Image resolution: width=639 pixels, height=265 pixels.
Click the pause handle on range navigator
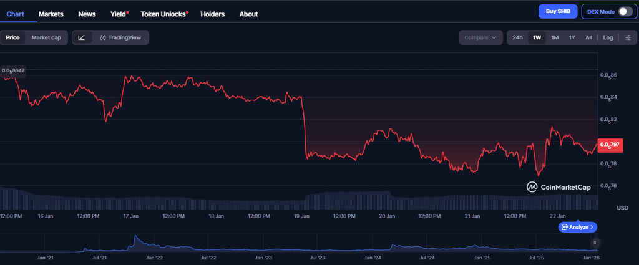[595, 243]
